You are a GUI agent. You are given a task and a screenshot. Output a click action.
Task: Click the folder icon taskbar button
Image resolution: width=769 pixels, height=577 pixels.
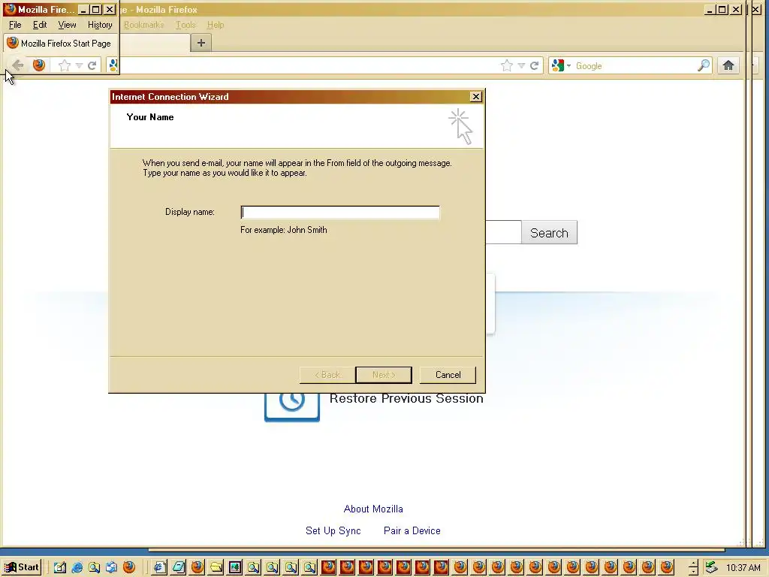[x=216, y=568]
